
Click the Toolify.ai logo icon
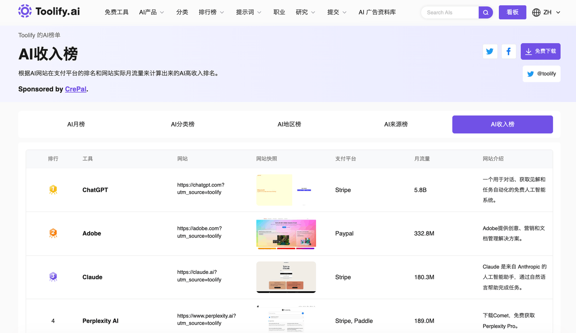25,11
